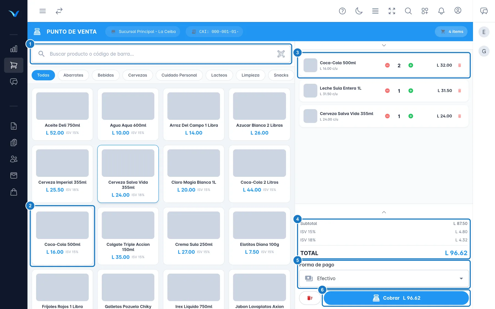
Task: Click the CAI number chip
Action: click(214, 32)
